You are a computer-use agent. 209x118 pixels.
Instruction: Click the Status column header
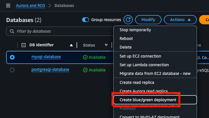point(89,45)
